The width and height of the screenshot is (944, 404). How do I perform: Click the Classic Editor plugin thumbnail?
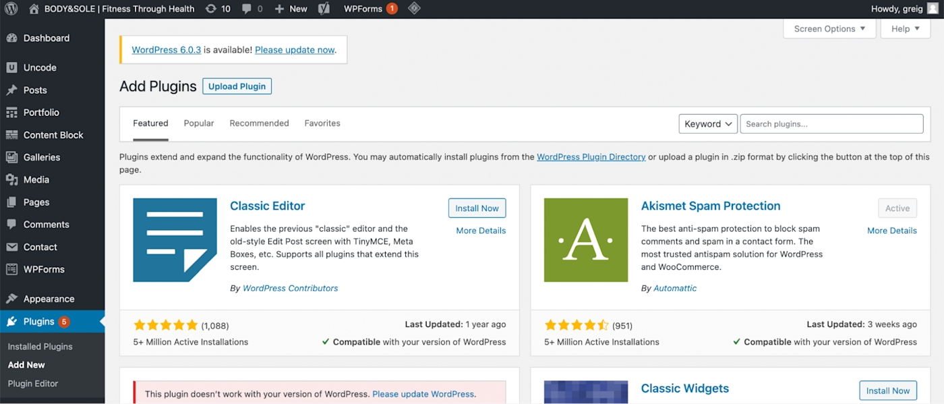coord(175,239)
